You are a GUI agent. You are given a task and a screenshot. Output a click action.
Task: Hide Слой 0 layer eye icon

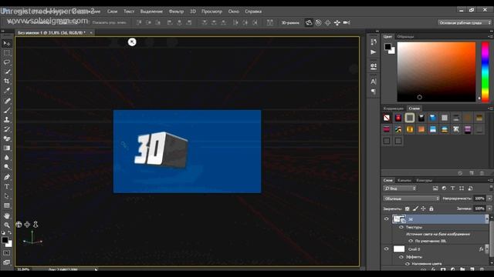(387, 249)
